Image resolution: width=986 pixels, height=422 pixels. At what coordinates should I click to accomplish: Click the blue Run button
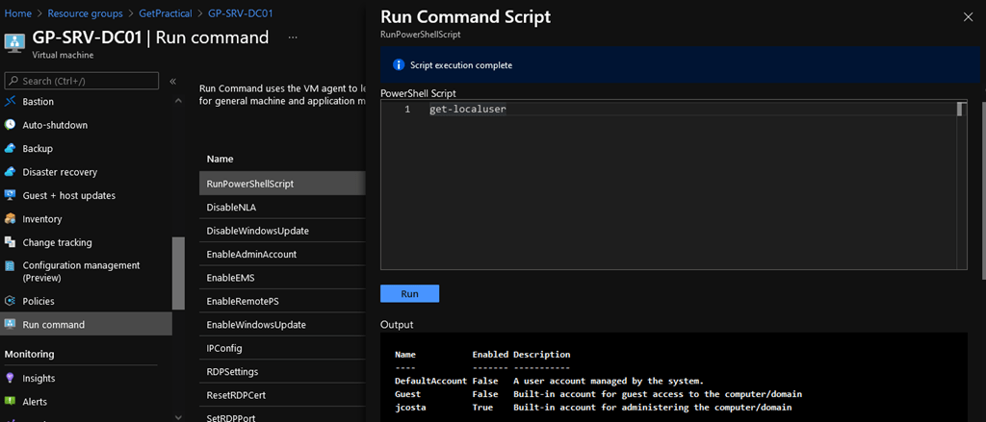409,294
